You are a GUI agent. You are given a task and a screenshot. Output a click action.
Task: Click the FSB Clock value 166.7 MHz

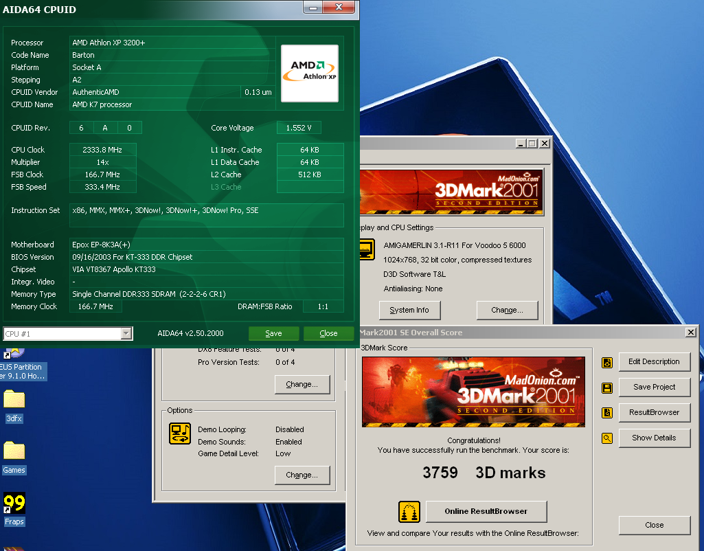pyautogui.click(x=103, y=175)
